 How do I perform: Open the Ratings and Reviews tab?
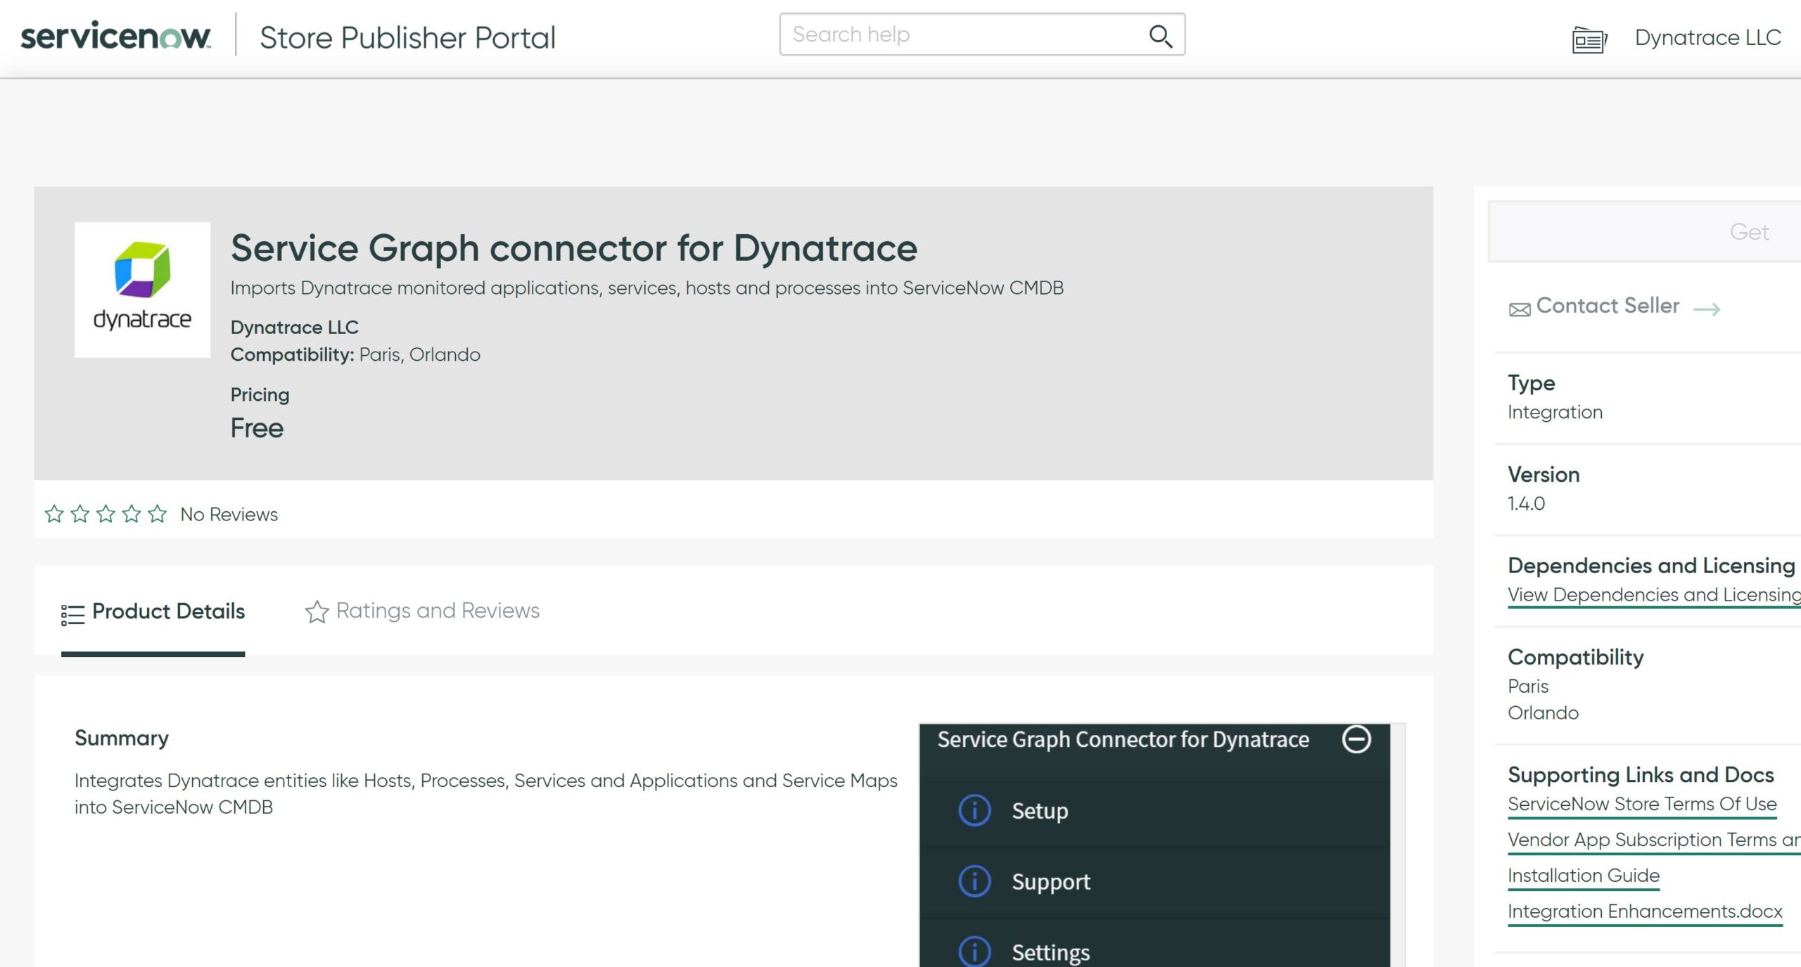[422, 610]
